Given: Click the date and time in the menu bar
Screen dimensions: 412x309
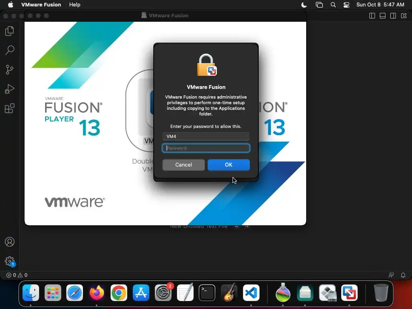Looking at the screenshot, I should (380, 5).
